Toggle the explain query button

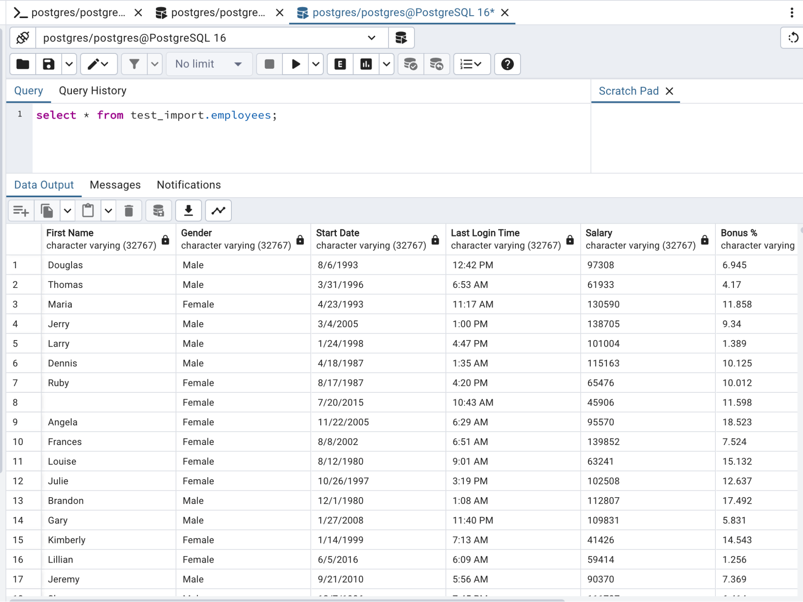pyautogui.click(x=341, y=64)
